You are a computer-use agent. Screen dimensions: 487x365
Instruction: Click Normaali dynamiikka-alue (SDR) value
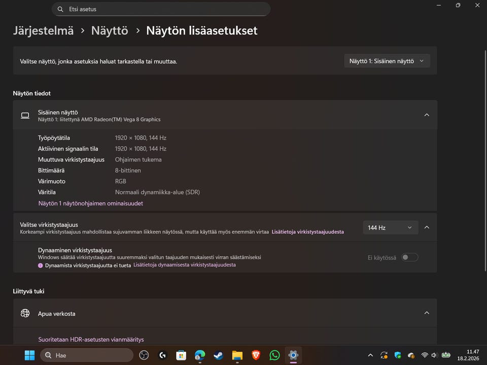(157, 192)
